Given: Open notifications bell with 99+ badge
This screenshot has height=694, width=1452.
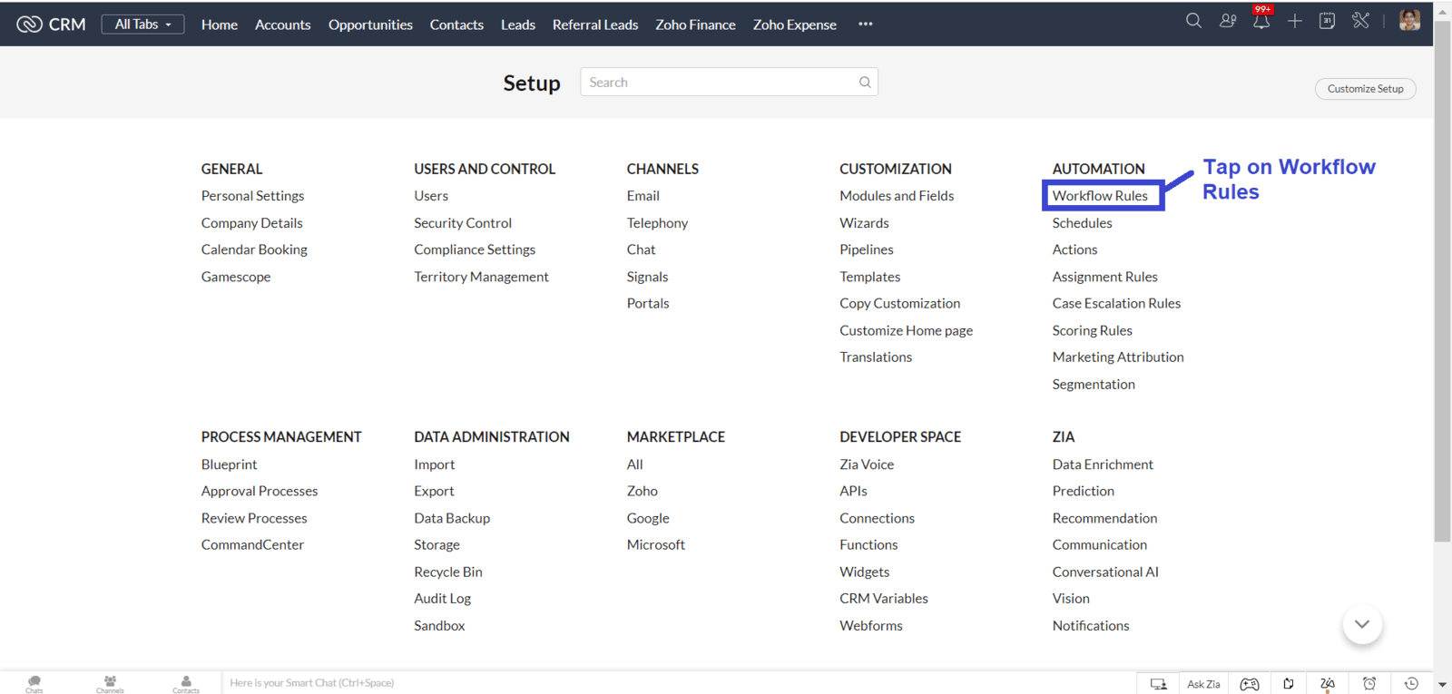Looking at the screenshot, I should pyautogui.click(x=1261, y=19).
